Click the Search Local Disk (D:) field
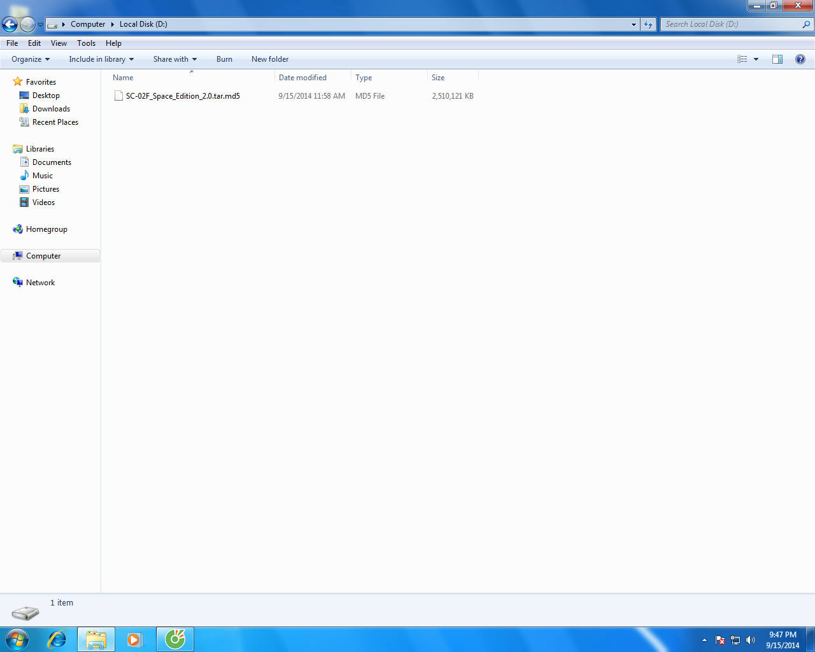 point(731,24)
